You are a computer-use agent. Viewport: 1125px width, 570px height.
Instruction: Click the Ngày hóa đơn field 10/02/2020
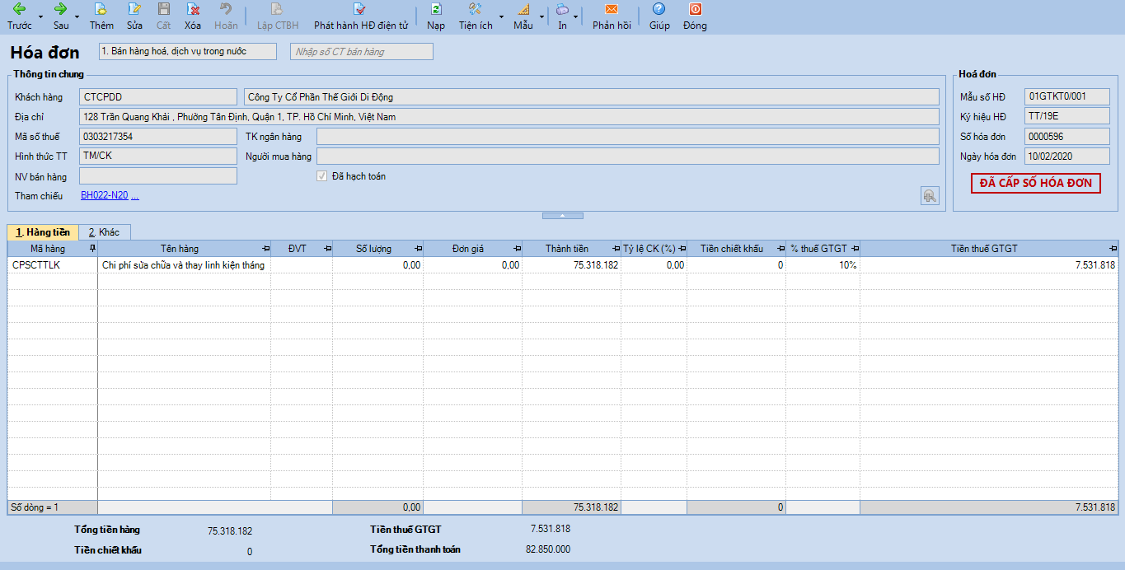click(x=1067, y=156)
